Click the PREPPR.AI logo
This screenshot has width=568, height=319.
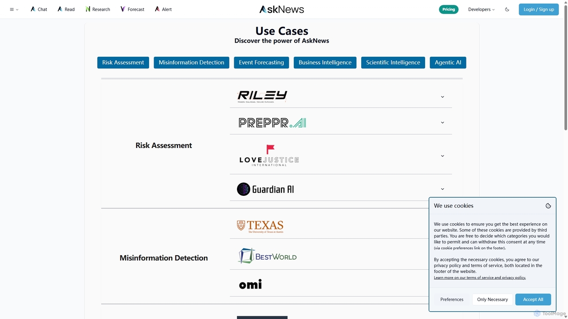(272, 123)
